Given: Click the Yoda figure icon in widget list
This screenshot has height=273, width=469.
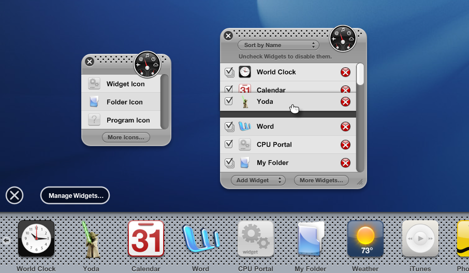Looking at the screenshot, I should [x=245, y=102].
